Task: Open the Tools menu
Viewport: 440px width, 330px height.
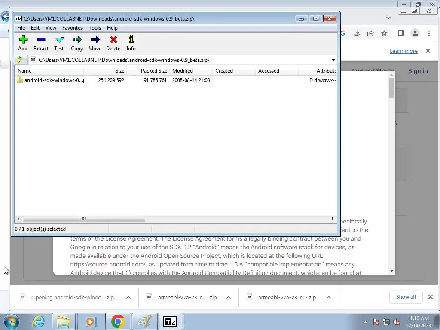Action: [95, 28]
